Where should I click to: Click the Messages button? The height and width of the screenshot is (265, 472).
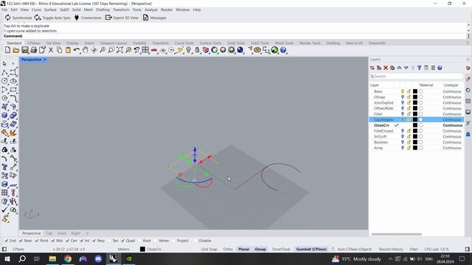154,18
